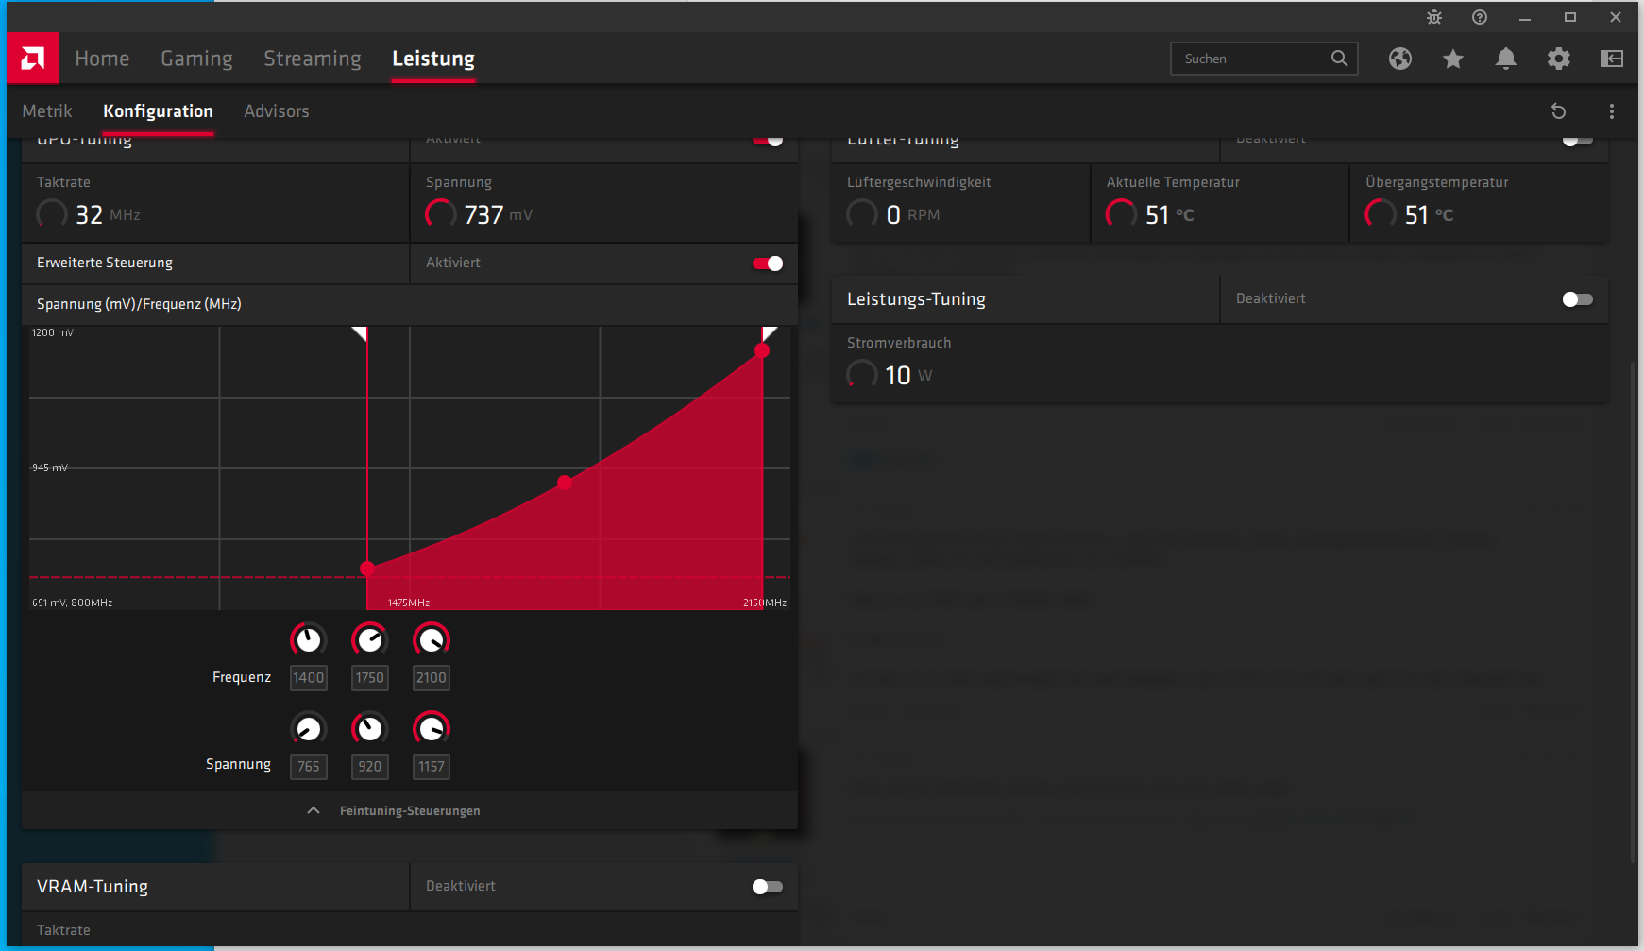Click the 1475MHz graph label
The image size is (1644, 951).
[x=409, y=603]
